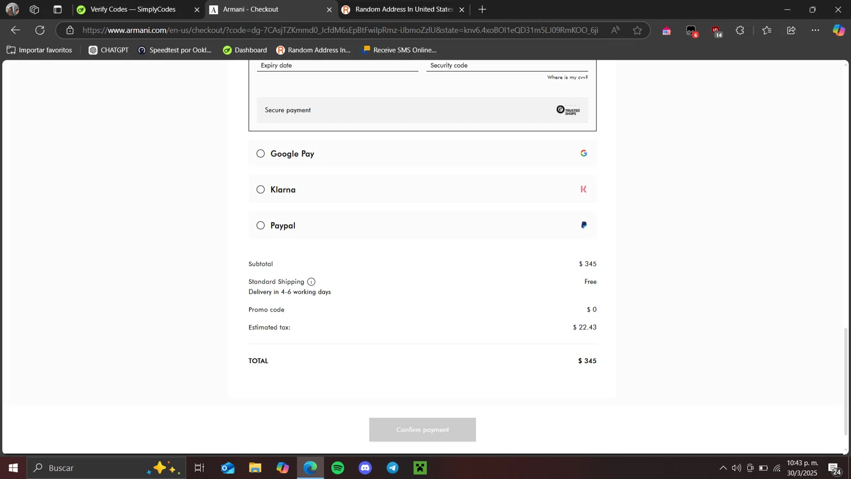Screen dimensions: 851x479
Task: Open read aloud in address bar
Action: pyautogui.click(x=616, y=30)
